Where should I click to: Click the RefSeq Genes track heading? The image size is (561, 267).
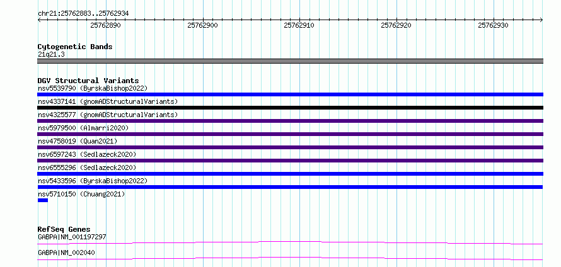[x=64, y=229]
